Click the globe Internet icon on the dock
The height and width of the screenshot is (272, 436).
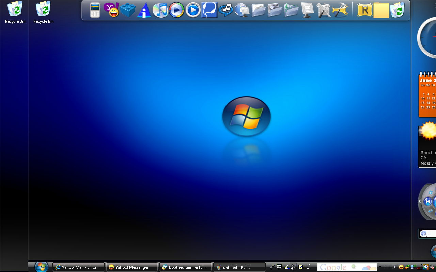pos(242,10)
